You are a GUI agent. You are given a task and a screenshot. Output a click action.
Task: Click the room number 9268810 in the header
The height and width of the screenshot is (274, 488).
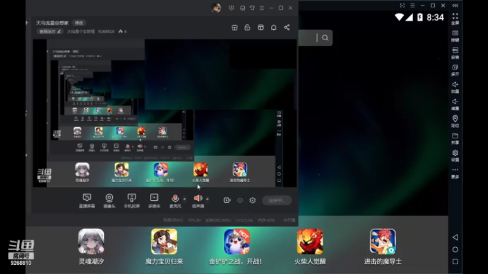point(106,32)
